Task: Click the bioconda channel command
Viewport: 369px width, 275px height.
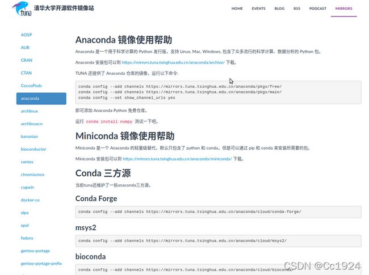Action: click(186, 270)
